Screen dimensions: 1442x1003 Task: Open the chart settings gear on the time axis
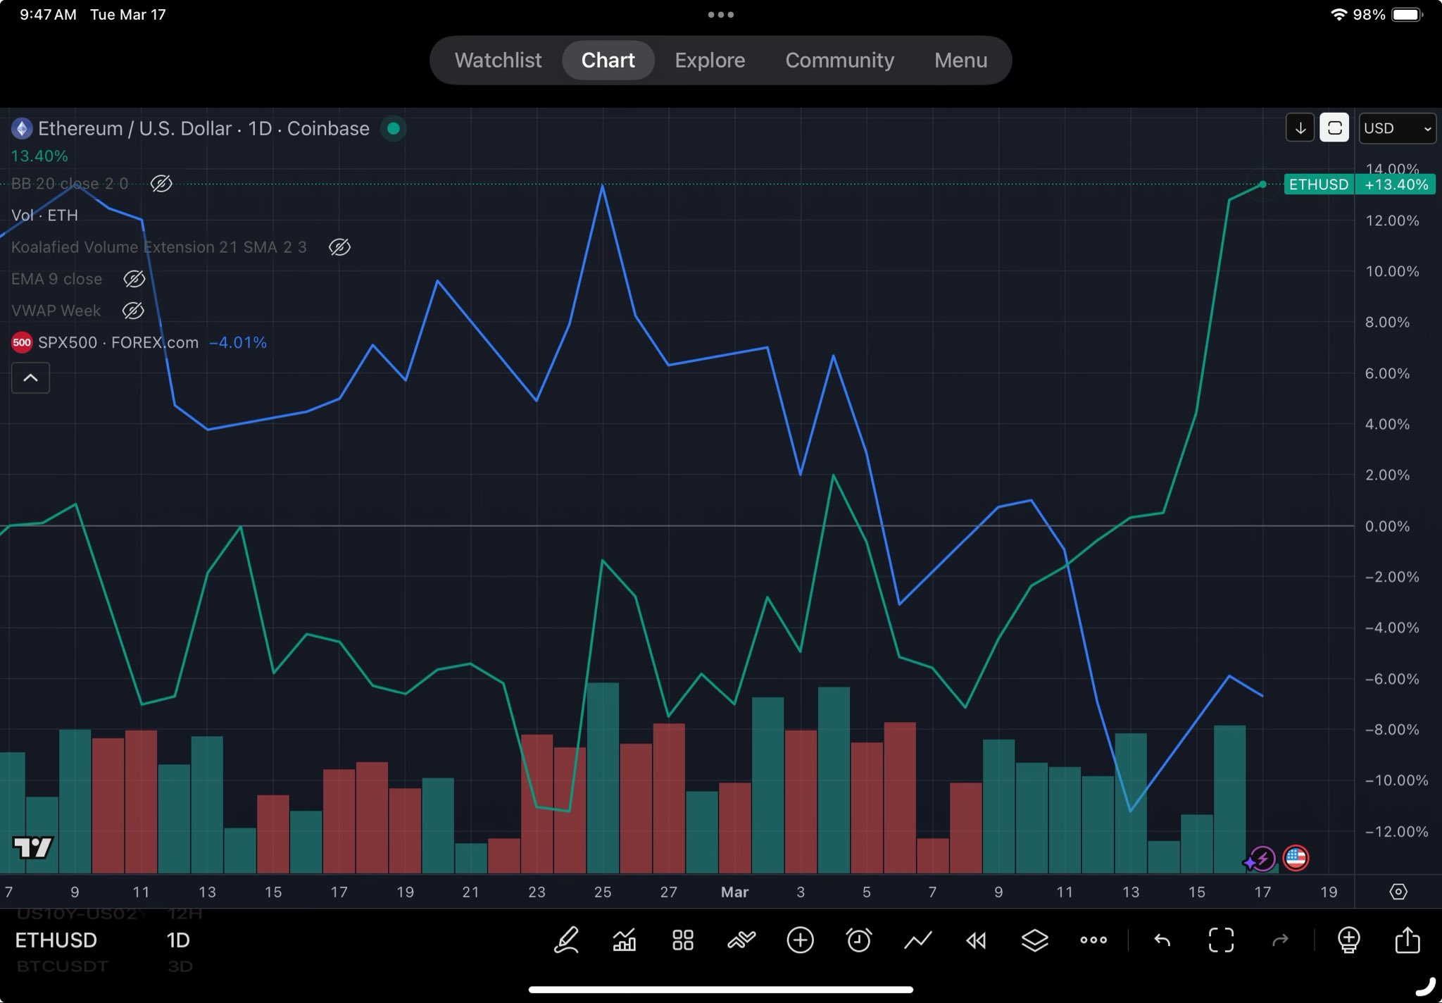1398,892
